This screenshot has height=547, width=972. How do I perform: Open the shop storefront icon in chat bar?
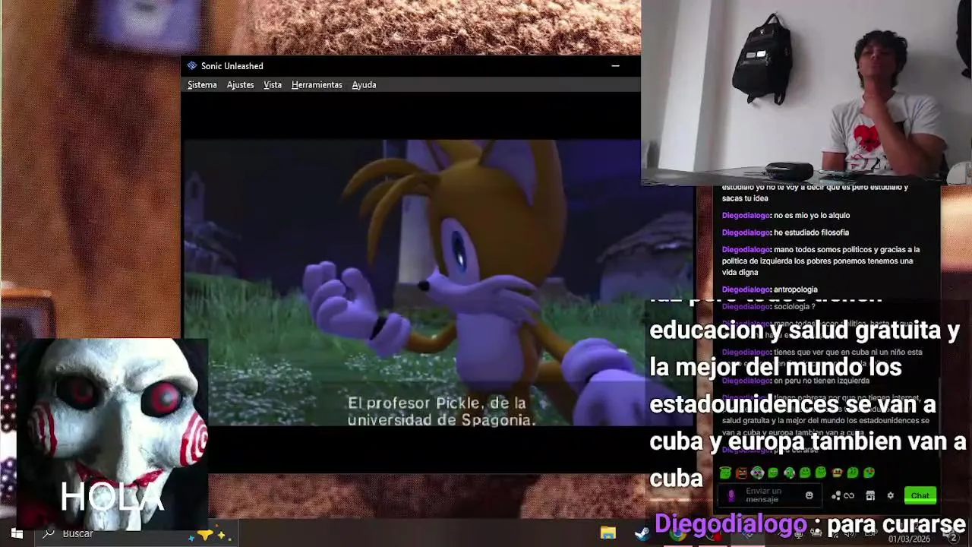[x=870, y=495]
